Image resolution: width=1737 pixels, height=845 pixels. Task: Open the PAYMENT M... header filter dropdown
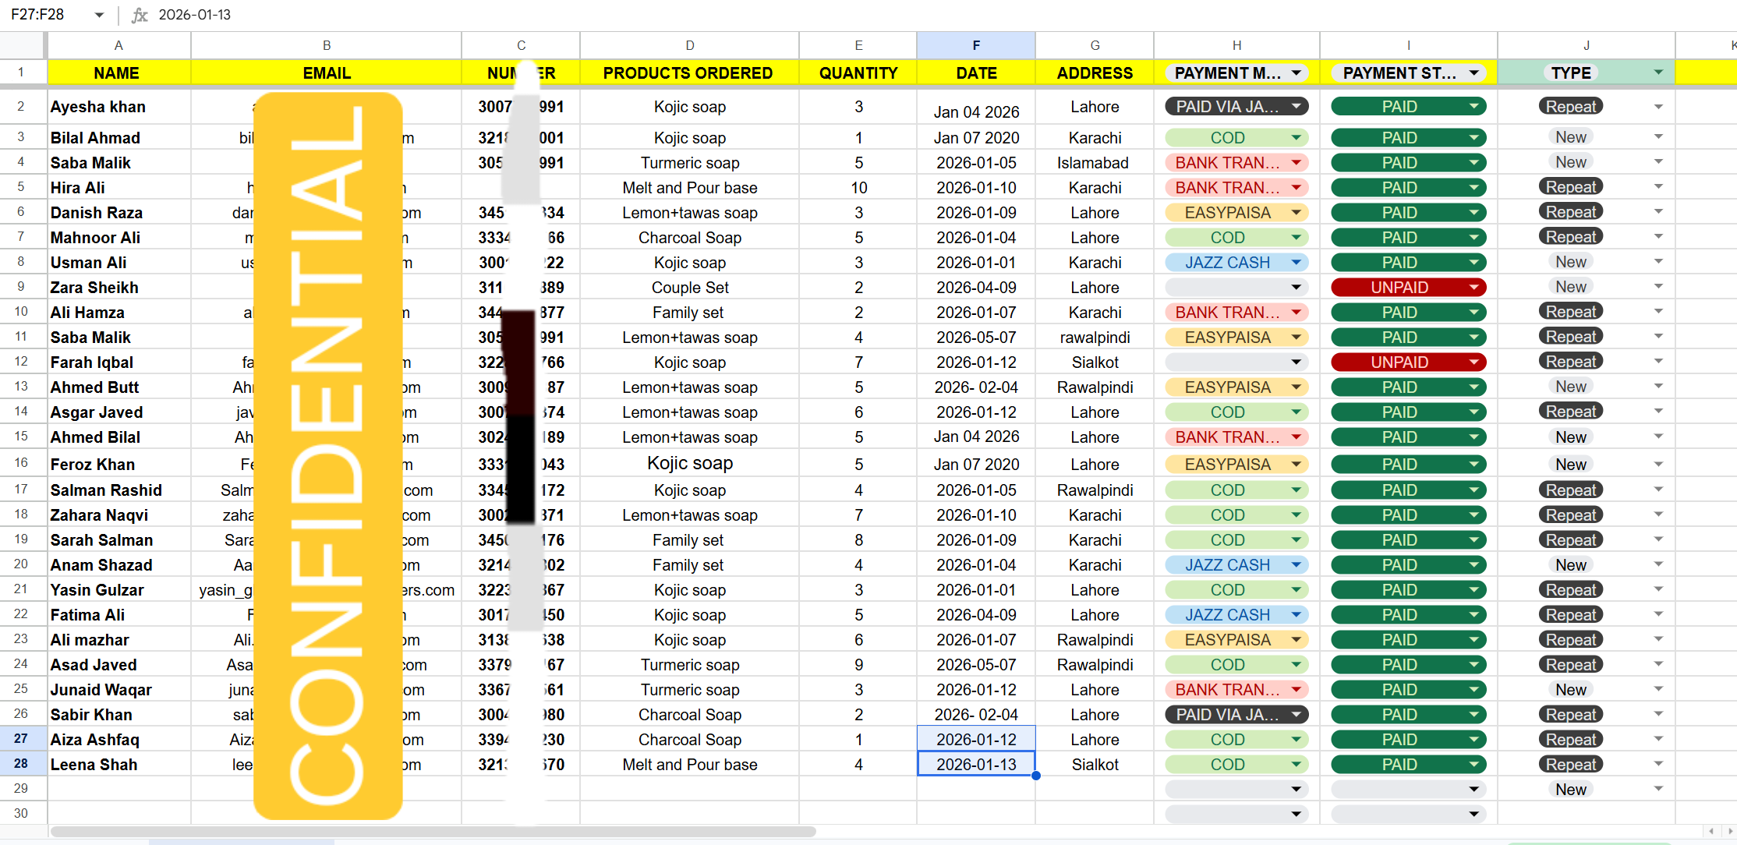[1296, 73]
